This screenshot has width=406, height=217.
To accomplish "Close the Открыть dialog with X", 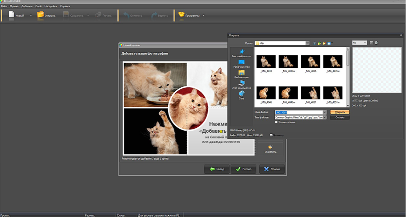I will [401, 35].
